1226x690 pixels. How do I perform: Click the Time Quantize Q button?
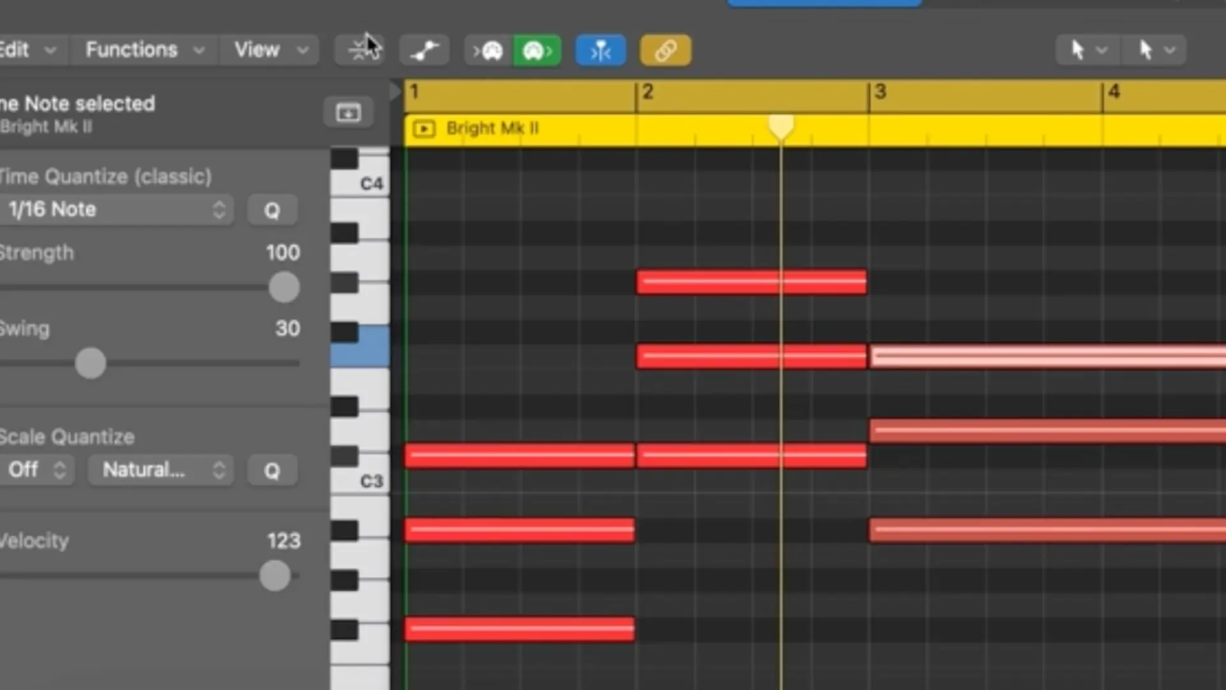[x=272, y=210]
